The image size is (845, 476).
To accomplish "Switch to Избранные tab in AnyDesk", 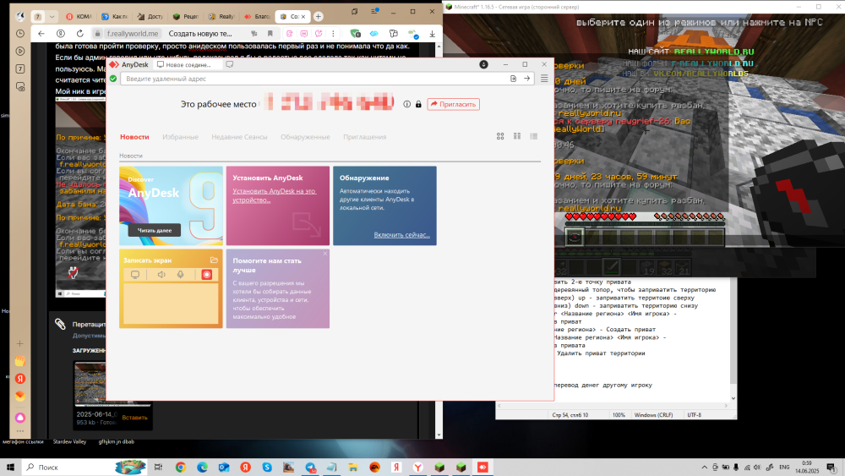I will 181,137.
